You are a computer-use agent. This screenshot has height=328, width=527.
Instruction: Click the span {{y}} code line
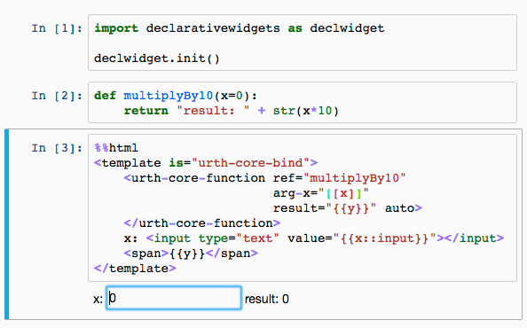(x=191, y=254)
